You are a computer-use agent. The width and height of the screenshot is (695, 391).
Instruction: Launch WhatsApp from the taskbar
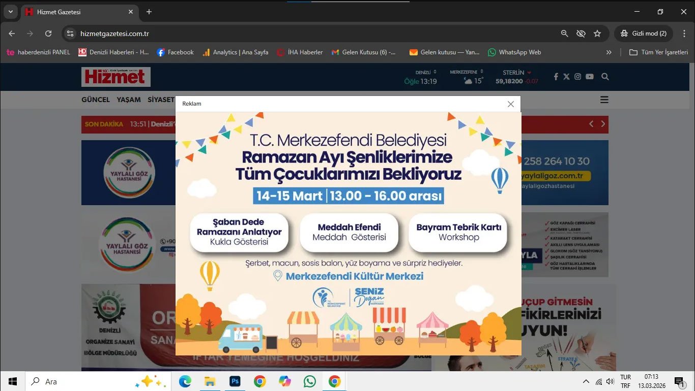point(310,381)
